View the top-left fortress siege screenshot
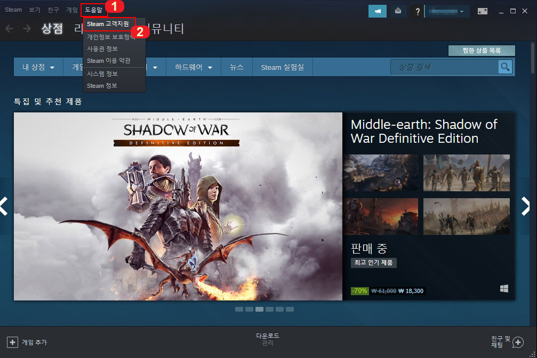Image resolution: width=537 pixels, height=358 pixels. pos(381,173)
